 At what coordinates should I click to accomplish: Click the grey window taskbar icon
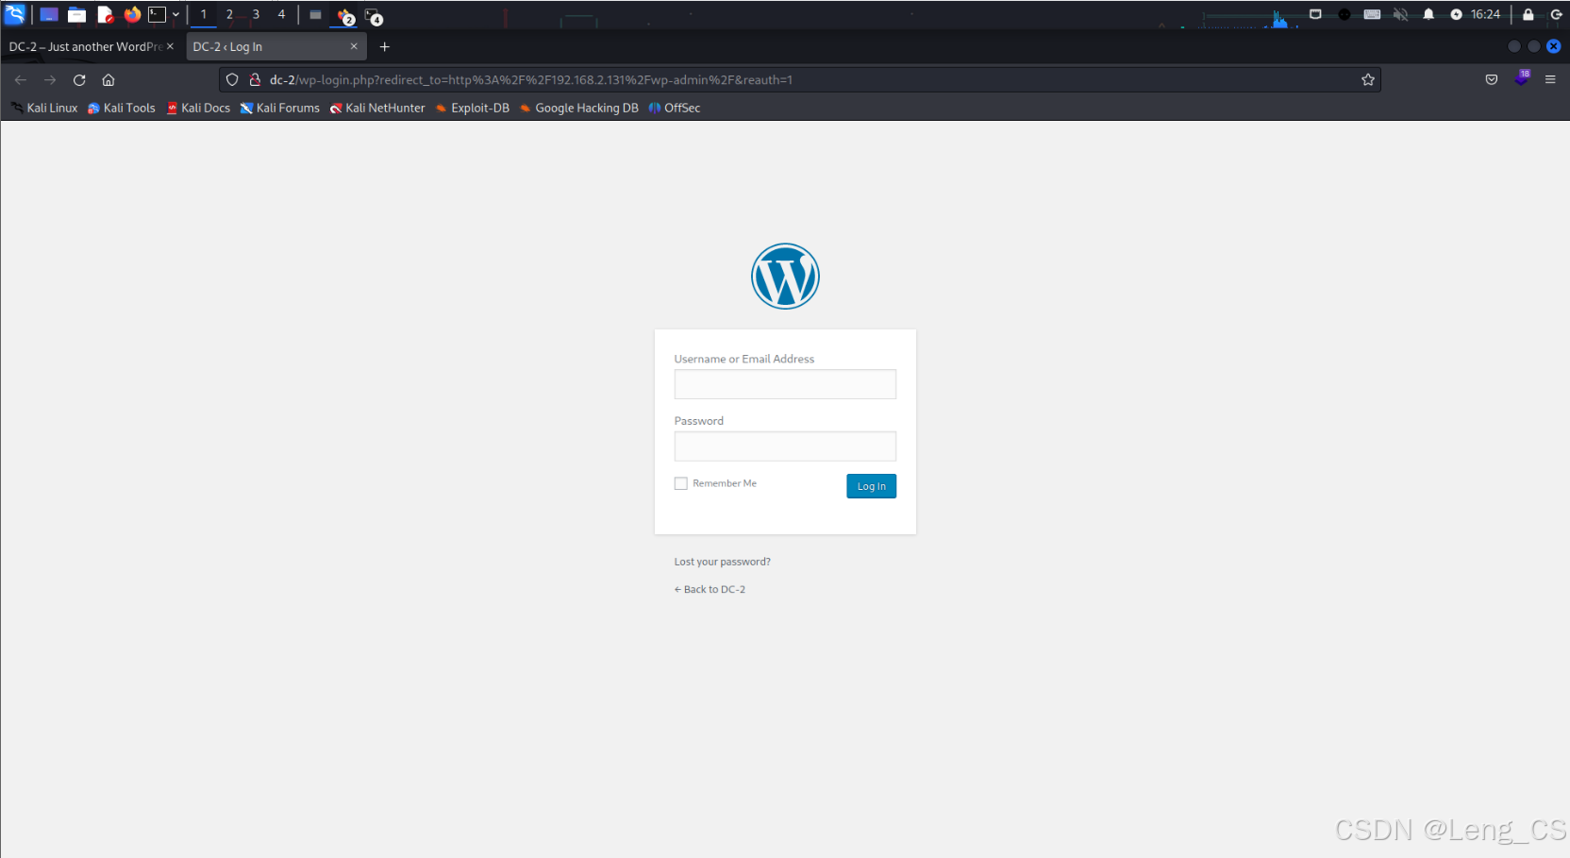[x=315, y=14]
